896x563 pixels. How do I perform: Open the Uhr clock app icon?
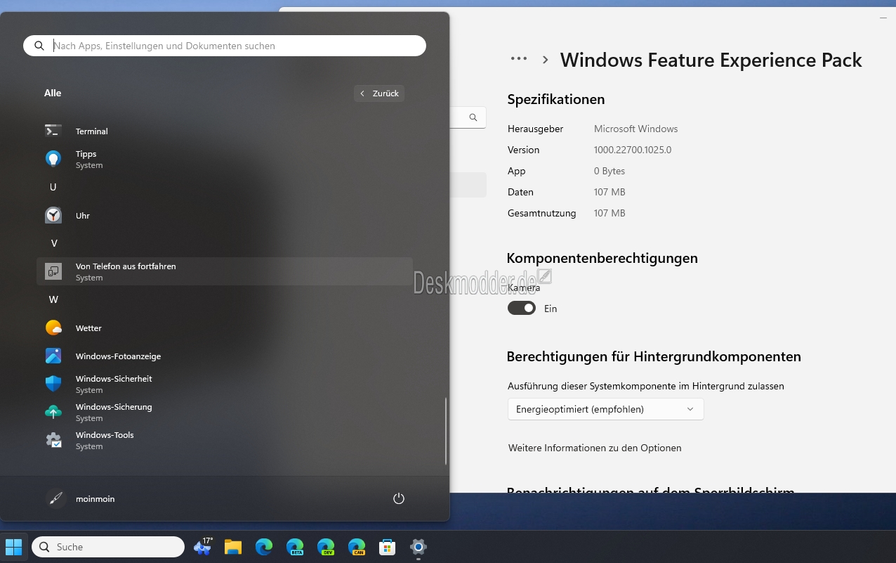coord(53,215)
